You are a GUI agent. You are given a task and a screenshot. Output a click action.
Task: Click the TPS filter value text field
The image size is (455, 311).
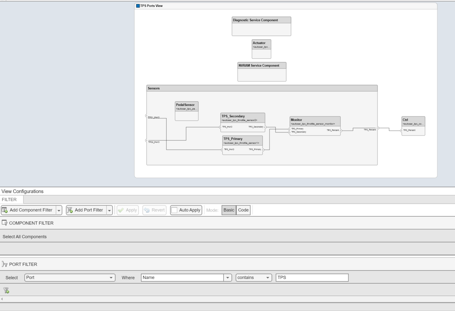311,278
